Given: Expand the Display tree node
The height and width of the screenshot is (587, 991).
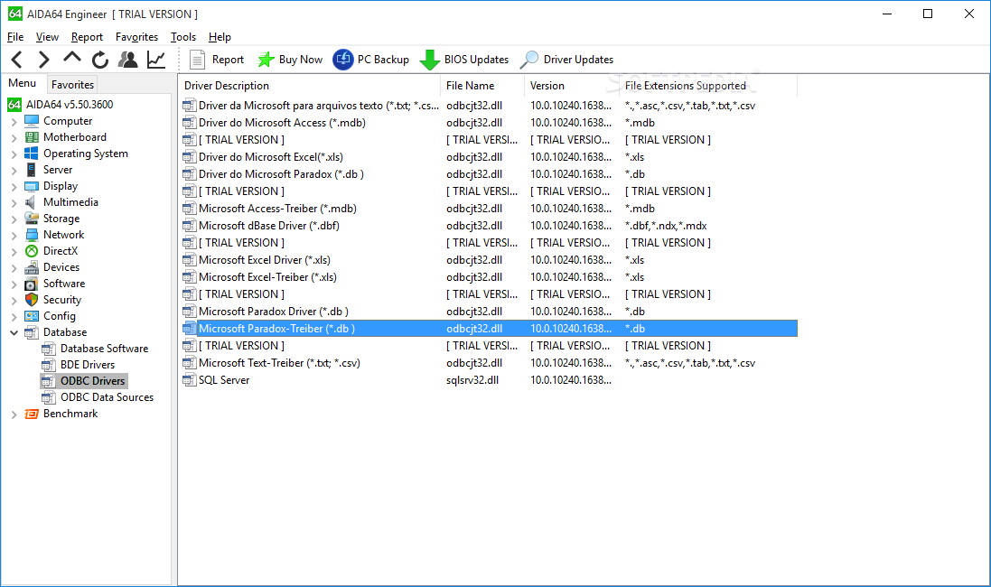Looking at the screenshot, I should point(14,186).
